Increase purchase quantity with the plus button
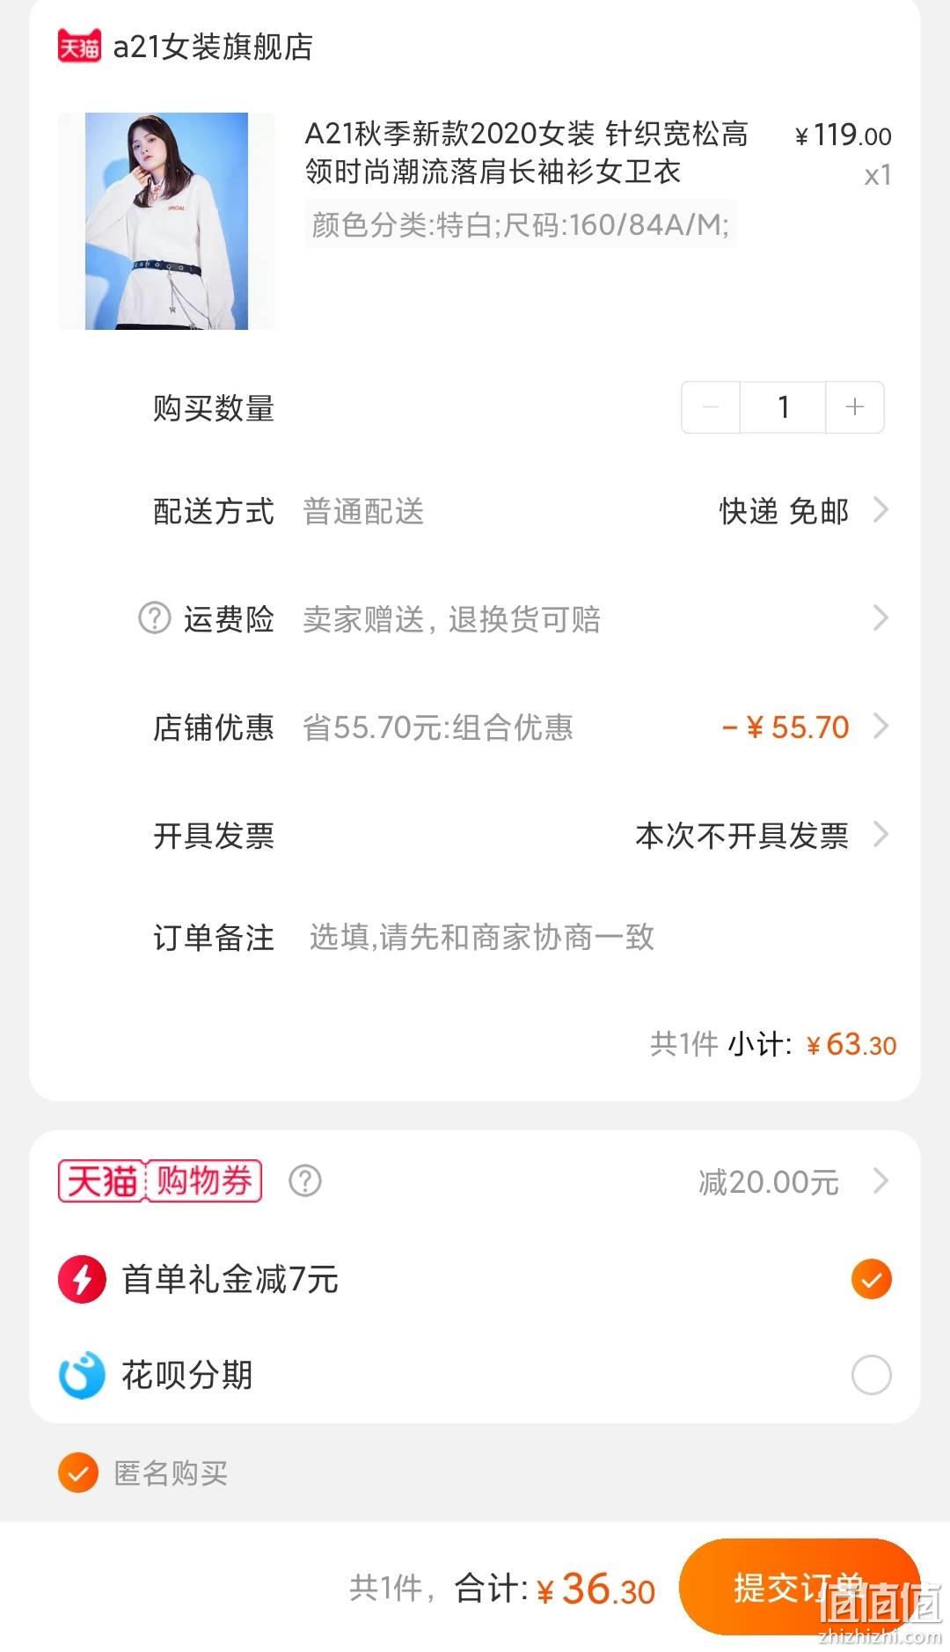 point(854,407)
